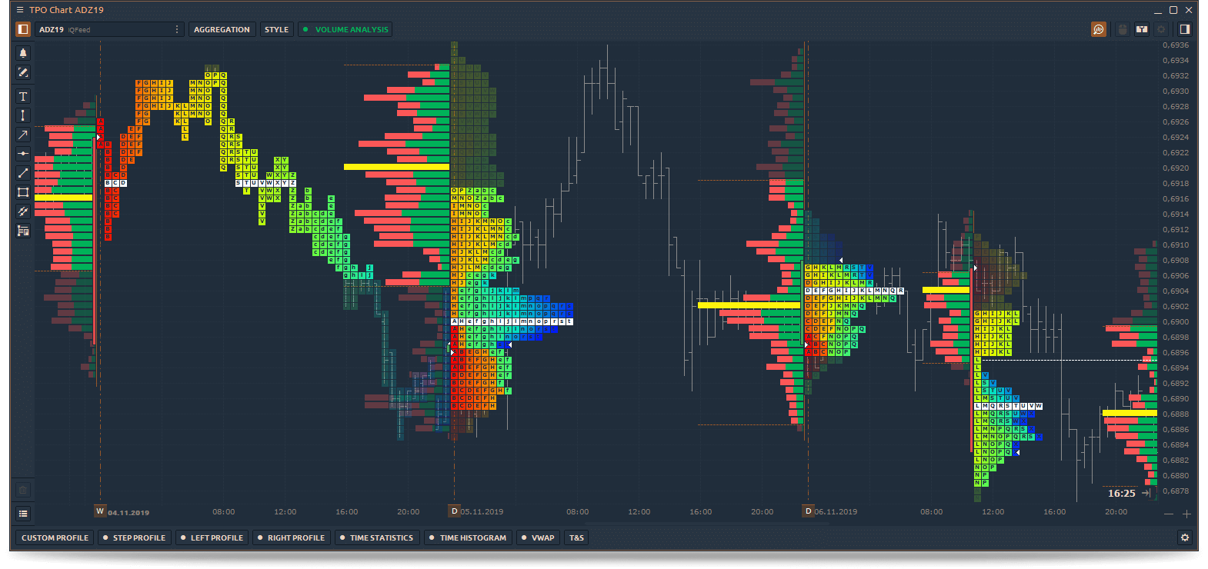Open chart settings gear at bottom right
Screen dimensions: 1208x569
pos(1185,537)
